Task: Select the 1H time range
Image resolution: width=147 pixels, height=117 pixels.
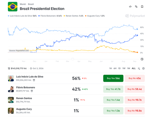Action: pos(111,68)
